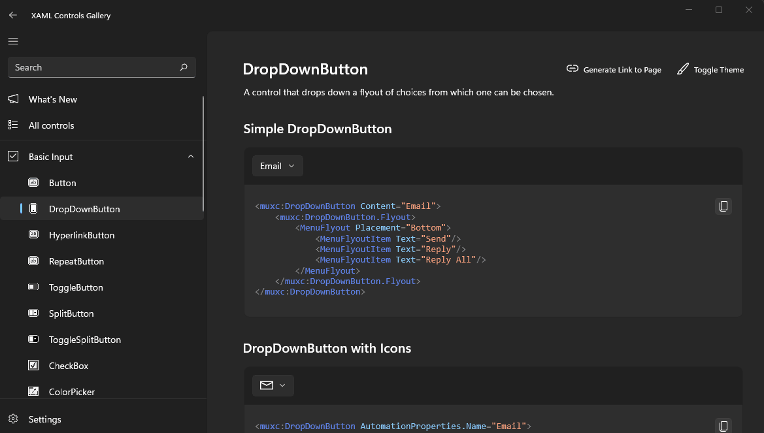Select Button in the navigation list
The image size is (764, 433).
(62, 183)
